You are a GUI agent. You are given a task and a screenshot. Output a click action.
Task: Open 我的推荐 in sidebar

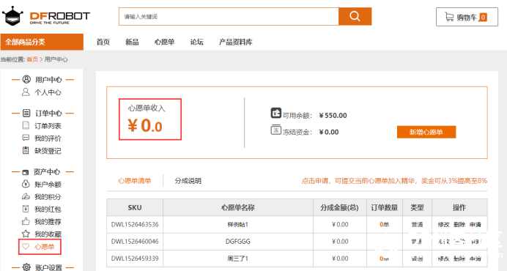48,222
